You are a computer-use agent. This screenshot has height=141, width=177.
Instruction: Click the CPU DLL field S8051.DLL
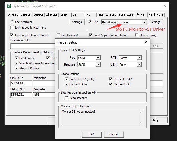(x=21, y=83)
